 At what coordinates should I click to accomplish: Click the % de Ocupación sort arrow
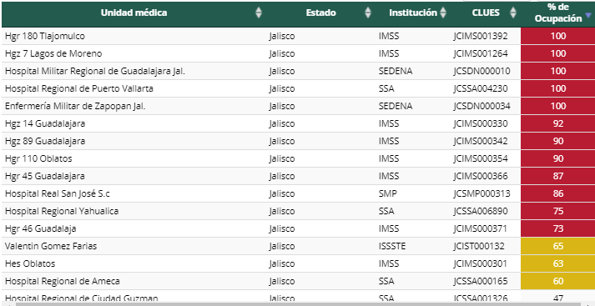pos(588,16)
